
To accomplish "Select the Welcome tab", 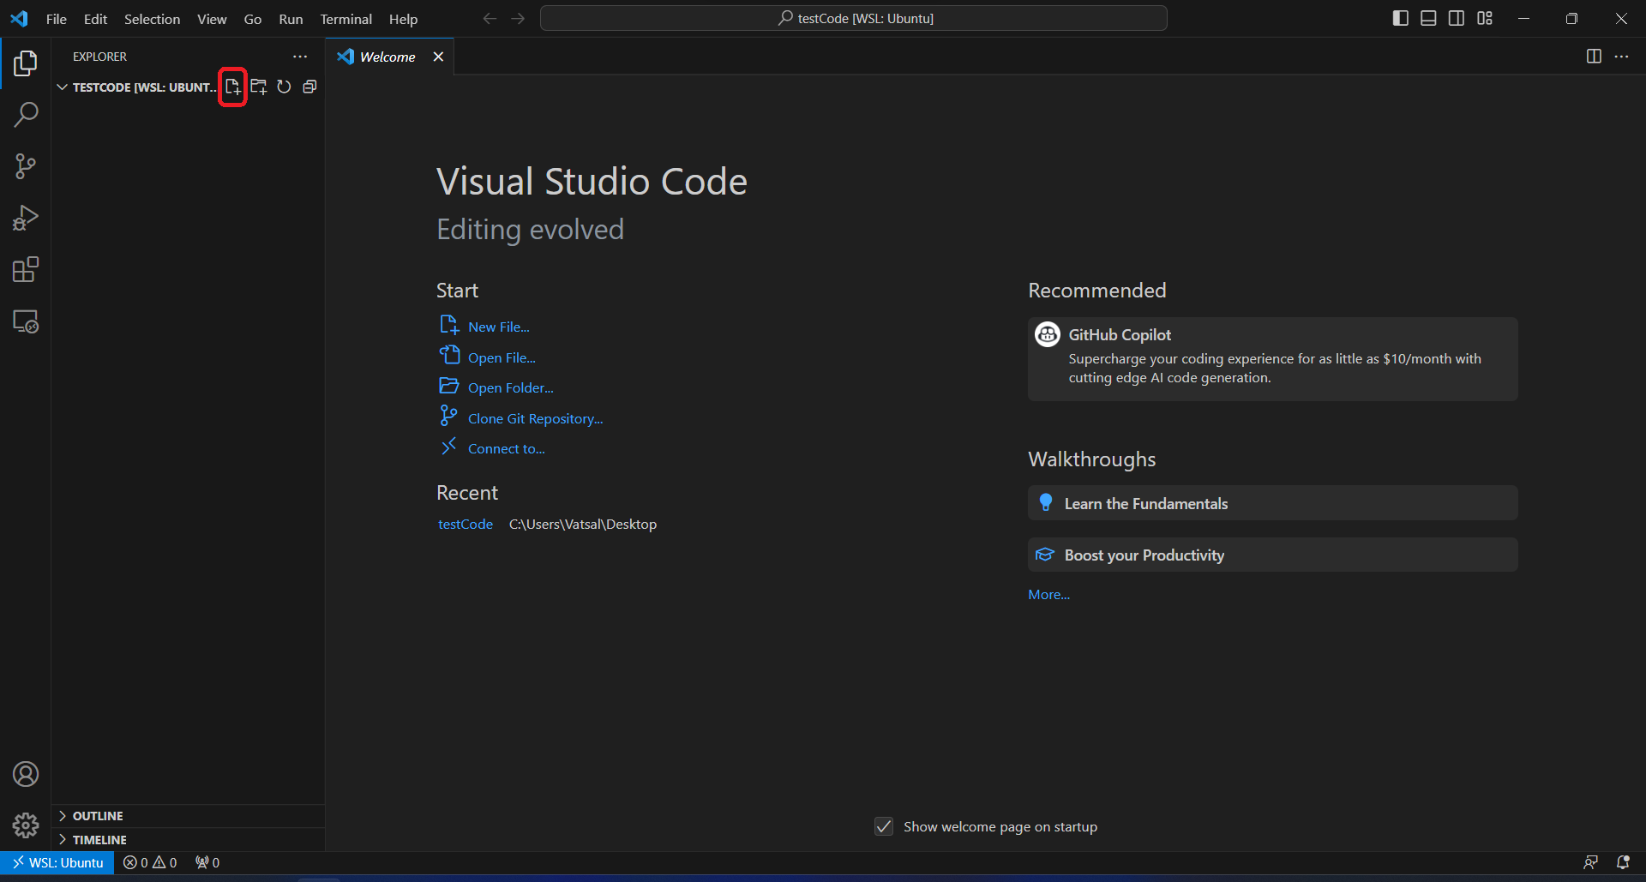I will pos(387,57).
